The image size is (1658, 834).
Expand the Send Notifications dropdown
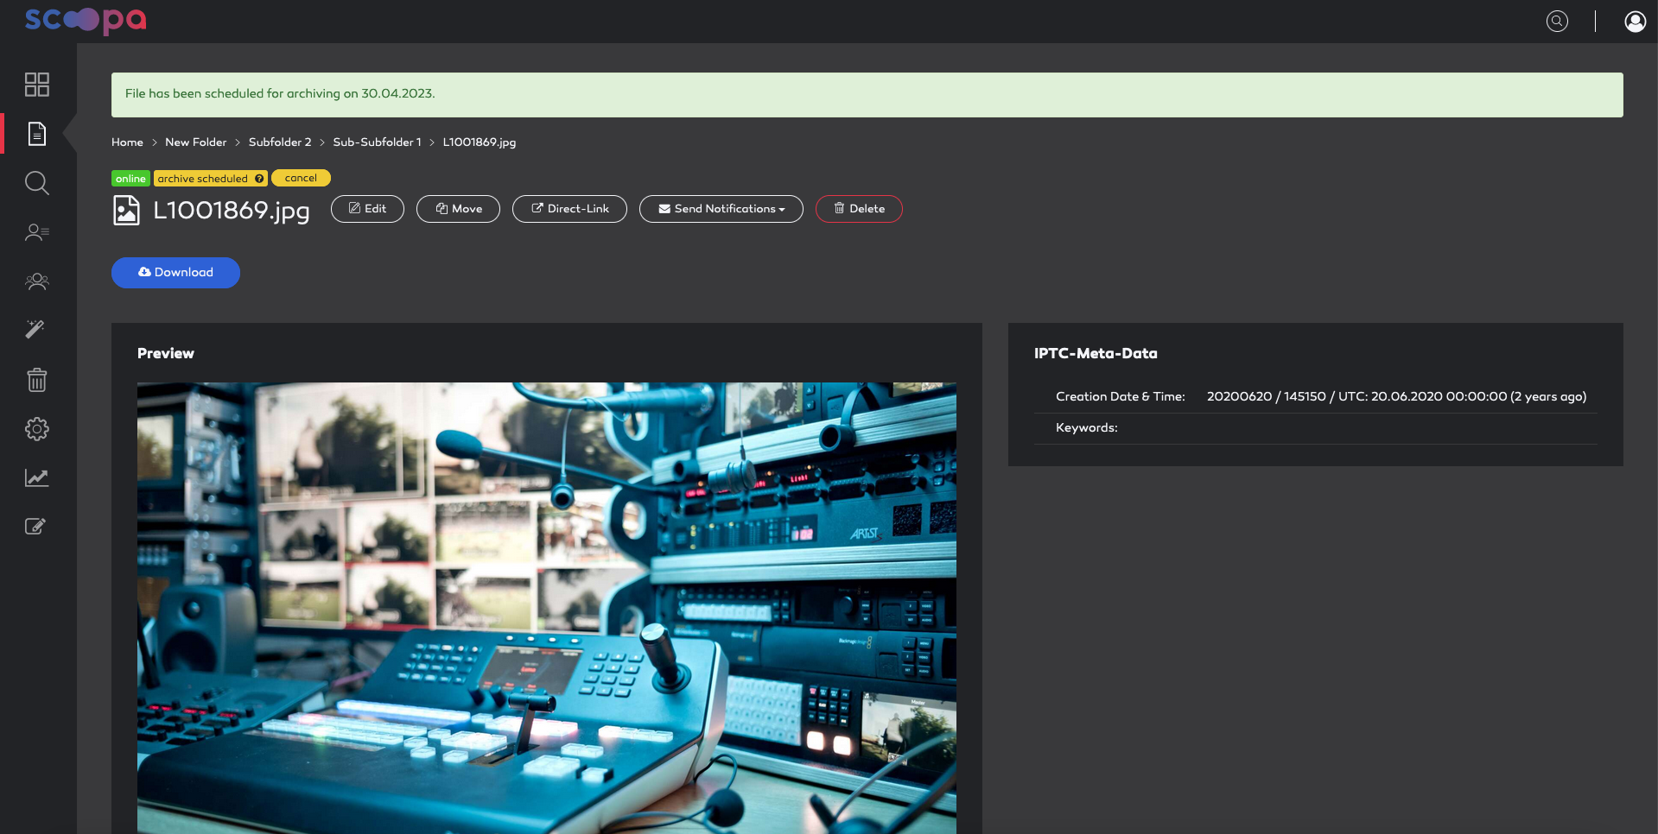tap(721, 209)
